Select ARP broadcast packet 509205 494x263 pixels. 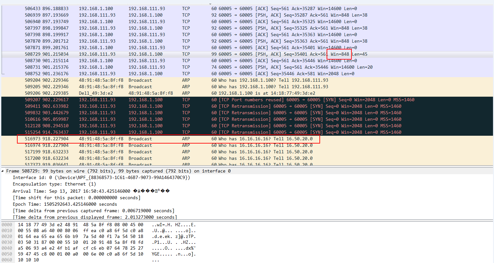(x=247, y=87)
